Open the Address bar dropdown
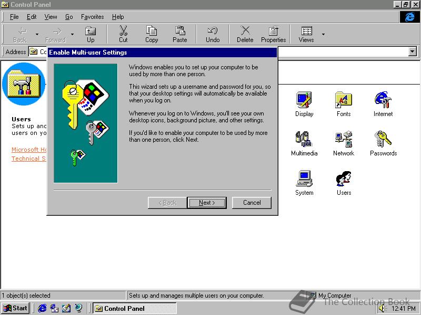The width and height of the screenshot is (421, 315). pos(413,51)
